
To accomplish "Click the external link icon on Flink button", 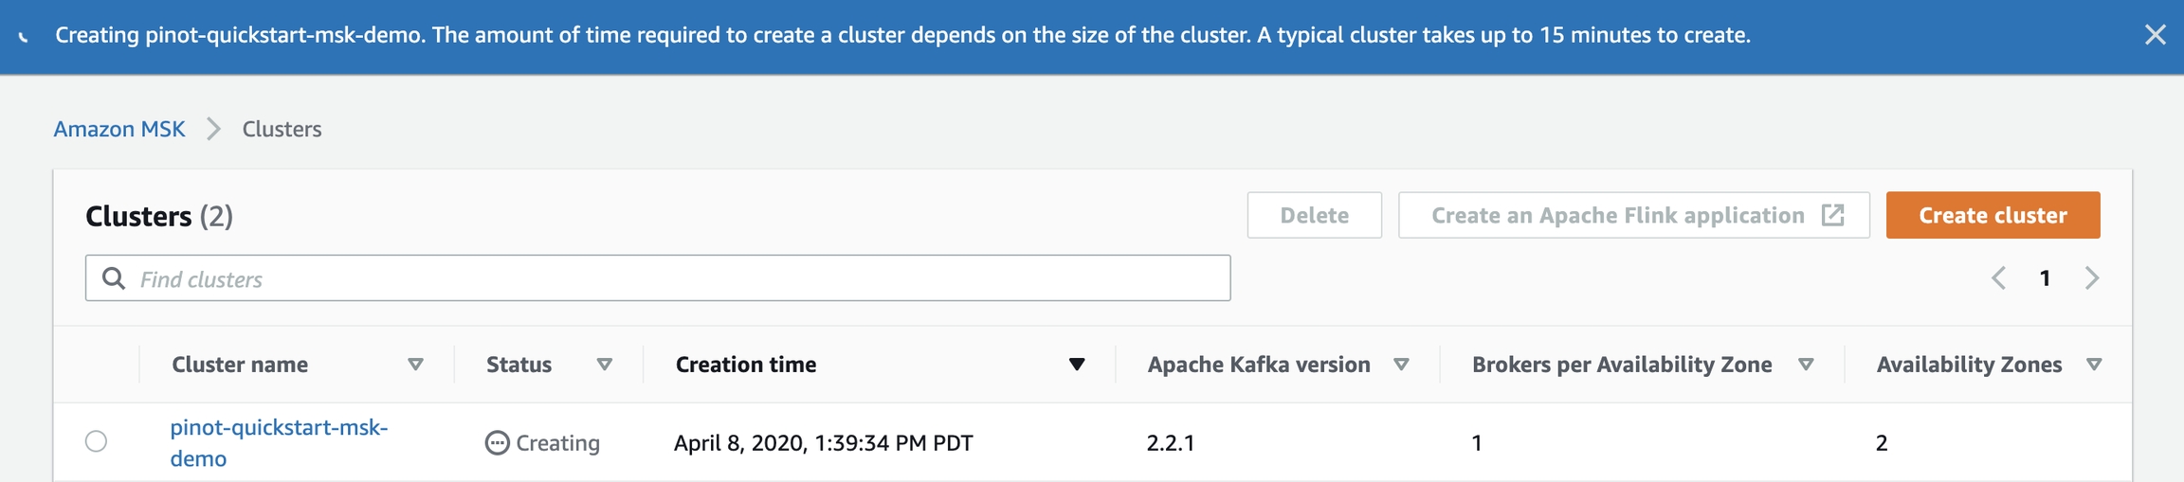I will pos(1832,215).
